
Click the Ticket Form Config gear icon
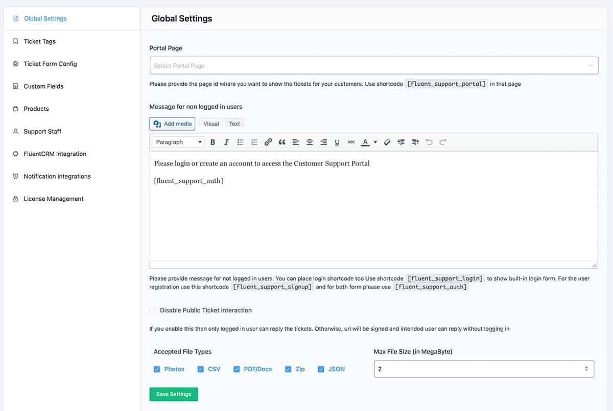point(15,64)
